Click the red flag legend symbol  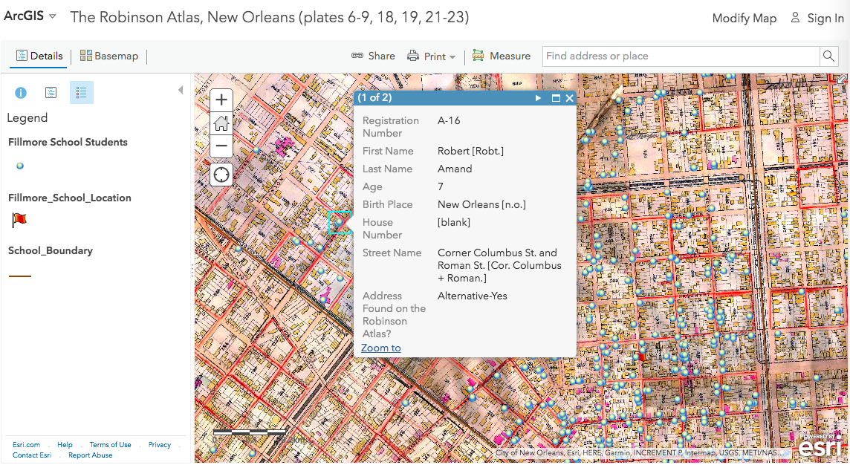[x=19, y=220]
